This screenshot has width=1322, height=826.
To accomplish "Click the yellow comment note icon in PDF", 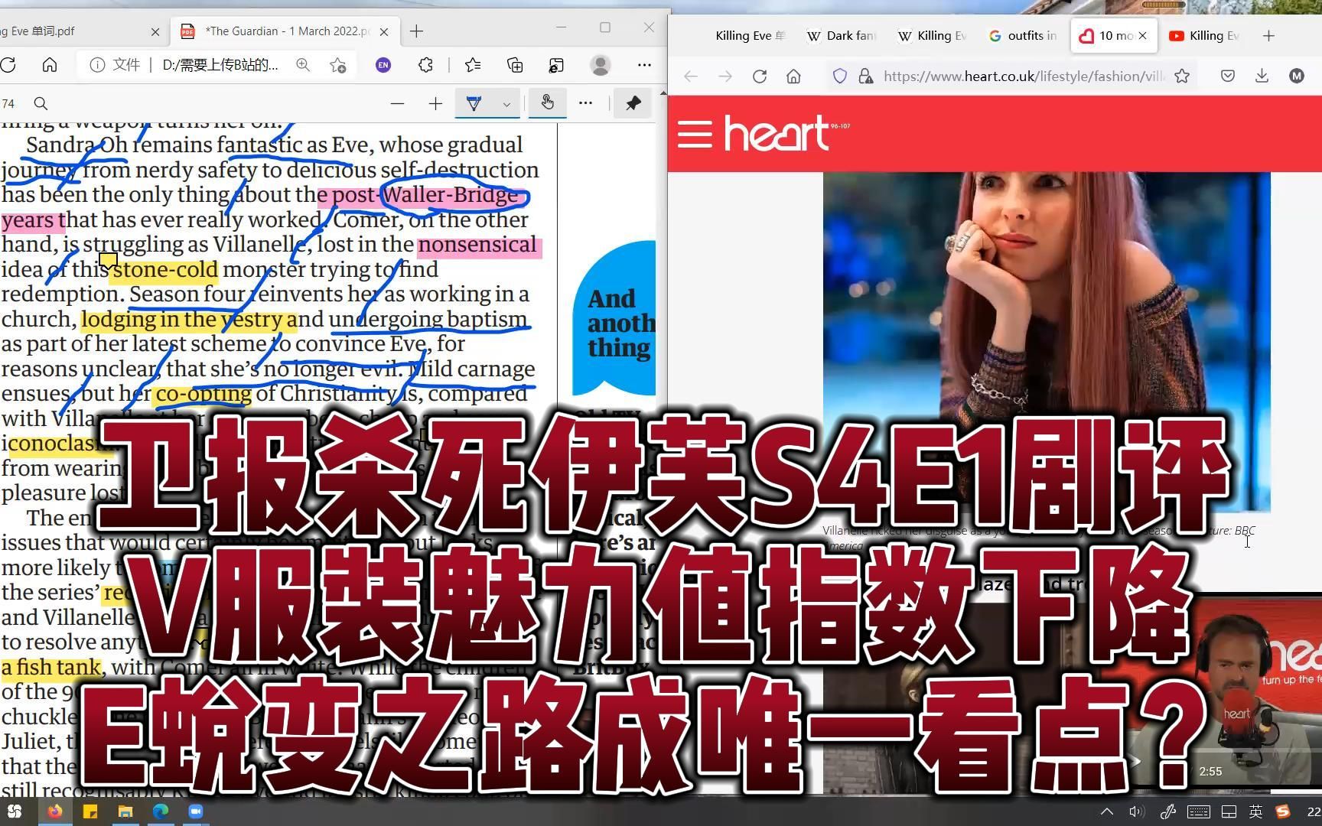I will [x=108, y=260].
